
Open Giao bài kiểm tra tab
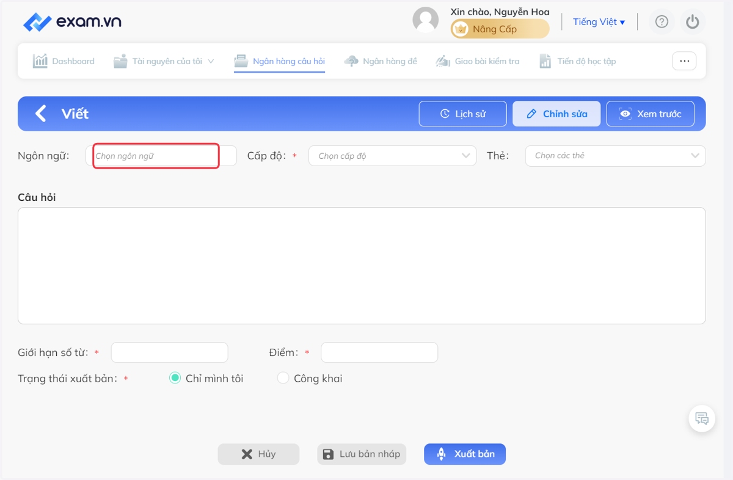pos(478,61)
